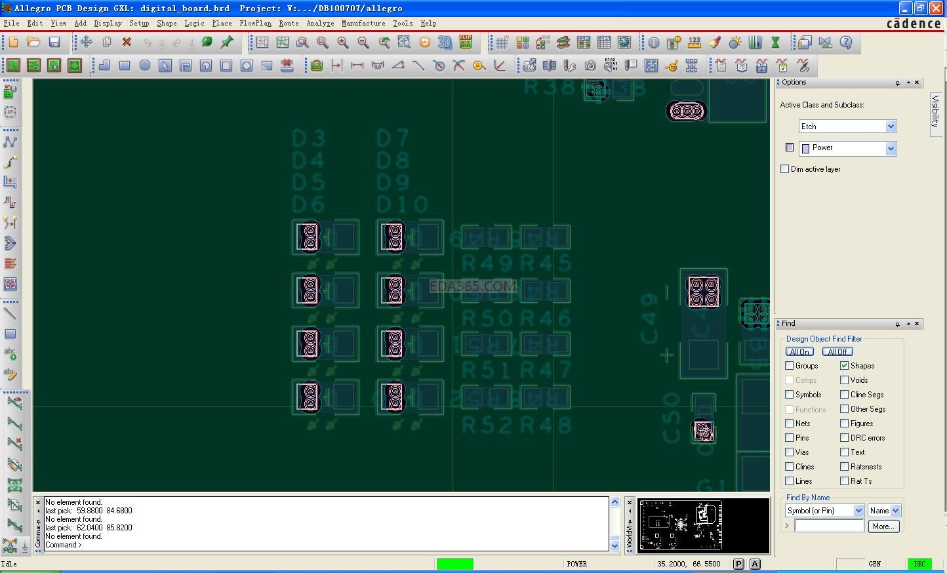Click the green pushpin icon
The image size is (947, 573).
227,43
